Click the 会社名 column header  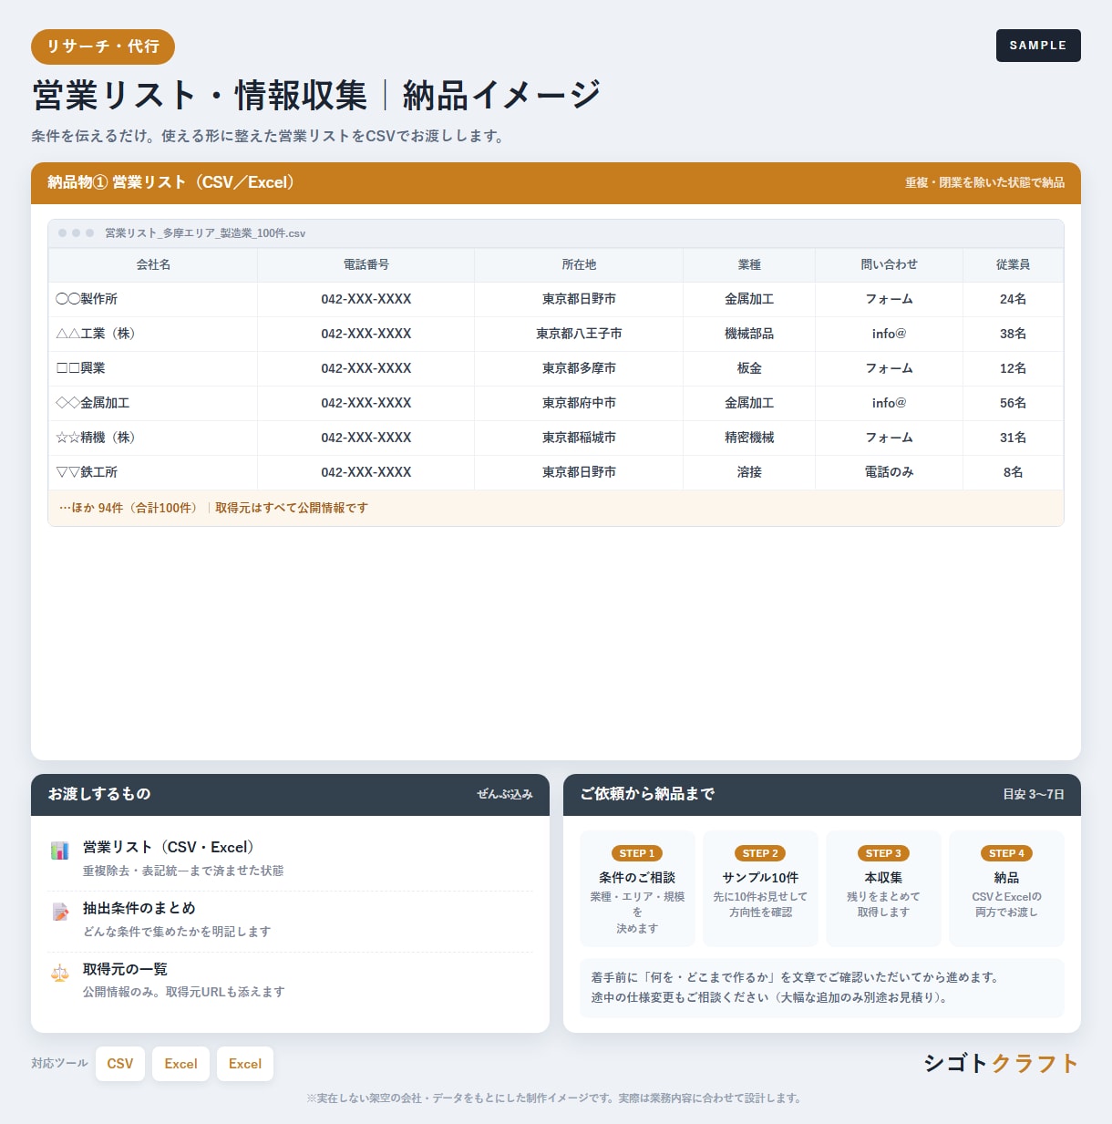point(153,264)
